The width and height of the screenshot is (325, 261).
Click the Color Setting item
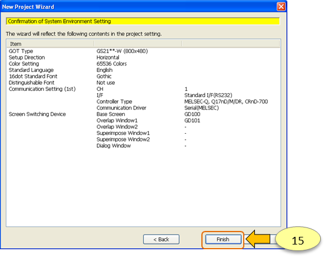[24, 64]
